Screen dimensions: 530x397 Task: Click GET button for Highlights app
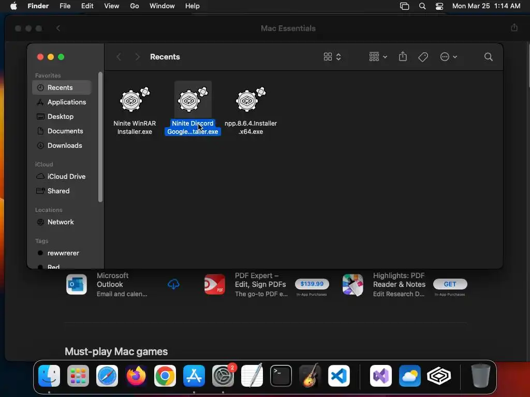click(x=450, y=284)
